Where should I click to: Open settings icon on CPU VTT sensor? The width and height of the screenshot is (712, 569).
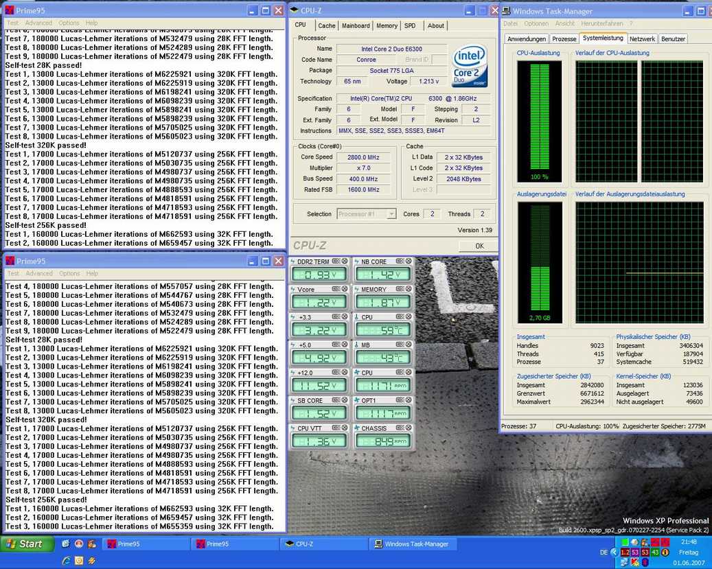[336, 428]
